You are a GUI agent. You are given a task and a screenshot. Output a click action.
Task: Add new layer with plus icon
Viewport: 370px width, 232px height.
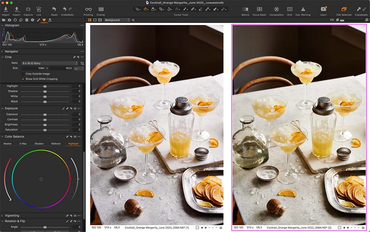[133, 20]
